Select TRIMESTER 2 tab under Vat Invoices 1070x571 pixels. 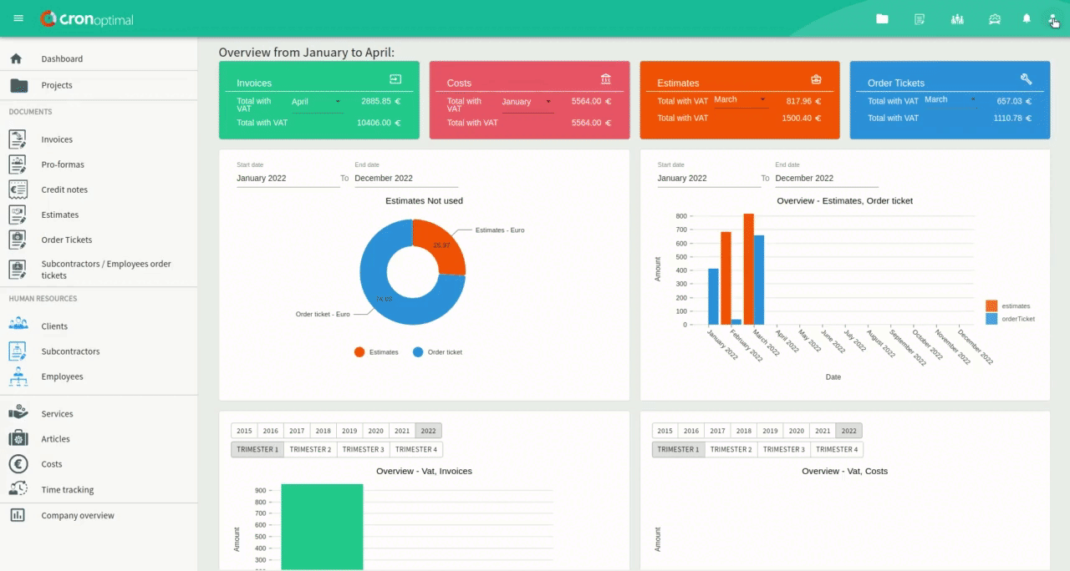click(310, 449)
